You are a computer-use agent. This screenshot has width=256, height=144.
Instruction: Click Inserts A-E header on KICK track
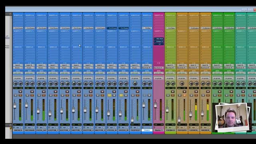coord(18,15)
